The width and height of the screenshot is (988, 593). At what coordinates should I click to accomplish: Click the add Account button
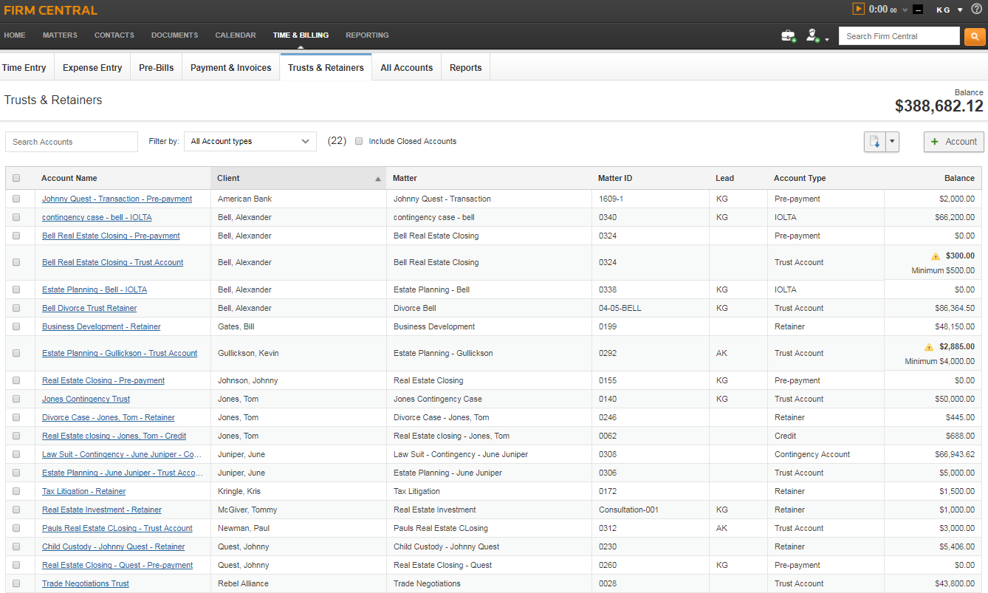953,142
